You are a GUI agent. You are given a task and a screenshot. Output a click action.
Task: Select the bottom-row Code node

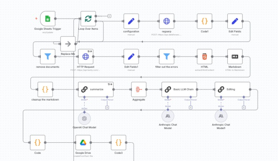pyautogui.click(x=37, y=142)
